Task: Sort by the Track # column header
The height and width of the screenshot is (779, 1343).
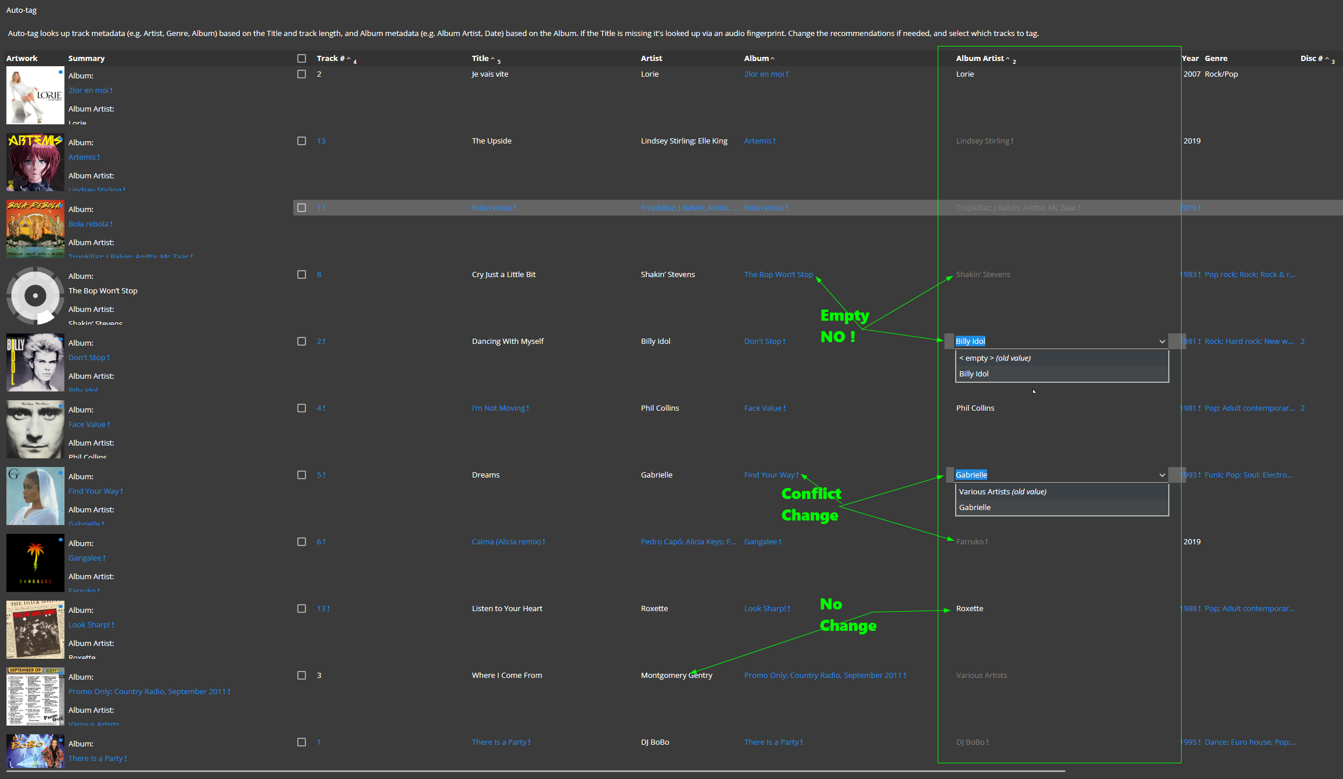Action: pos(330,58)
